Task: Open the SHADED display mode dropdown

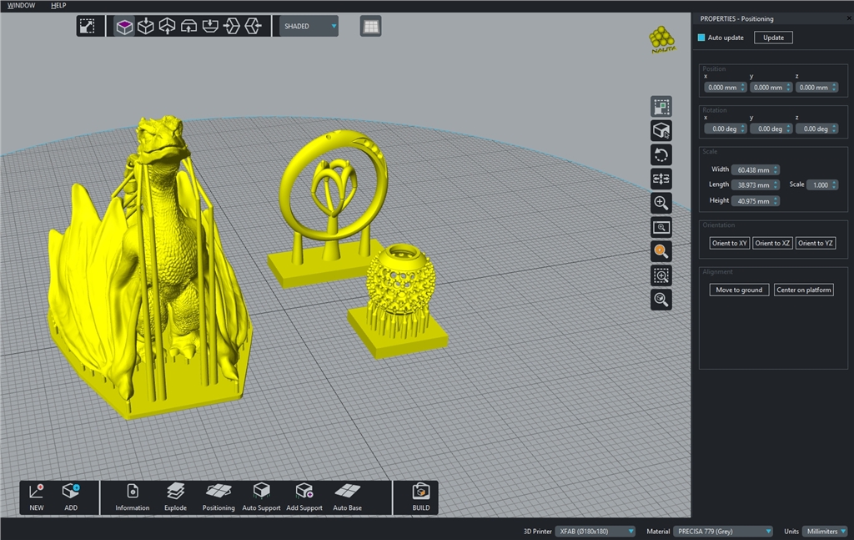Action: pos(307,26)
